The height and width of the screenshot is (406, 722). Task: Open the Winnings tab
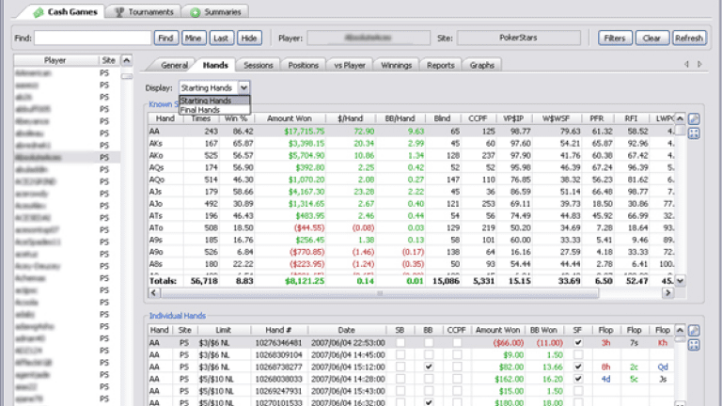click(x=396, y=65)
